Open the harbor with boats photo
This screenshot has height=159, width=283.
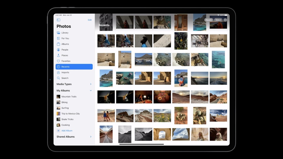[144, 59]
